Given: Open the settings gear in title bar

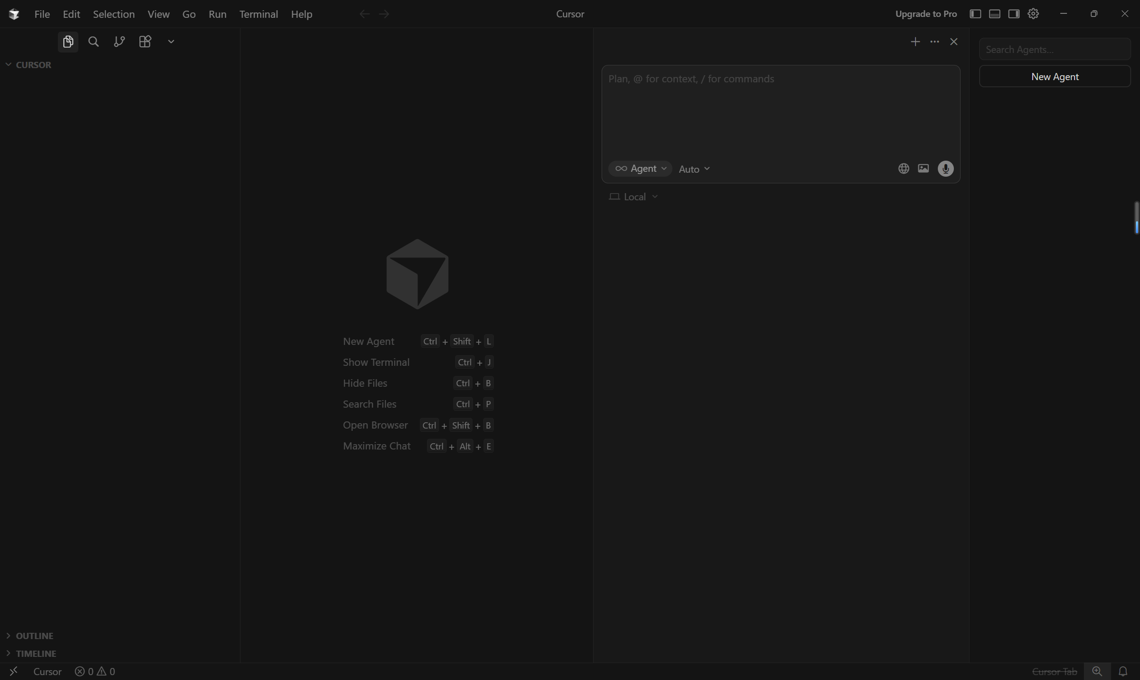Looking at the screenshot, I should [1033, 14].
